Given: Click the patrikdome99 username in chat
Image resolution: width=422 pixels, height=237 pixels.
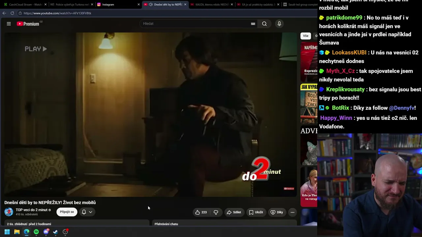Looking at the screenshot, I should click(344, 18).
